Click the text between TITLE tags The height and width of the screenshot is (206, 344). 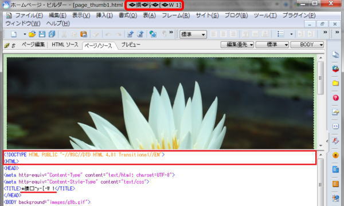pos(38,188)
